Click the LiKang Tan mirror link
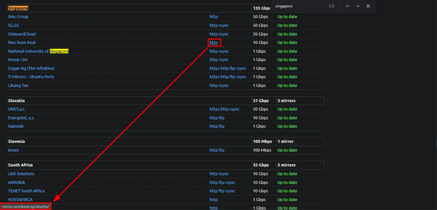 tap(18, 85)
